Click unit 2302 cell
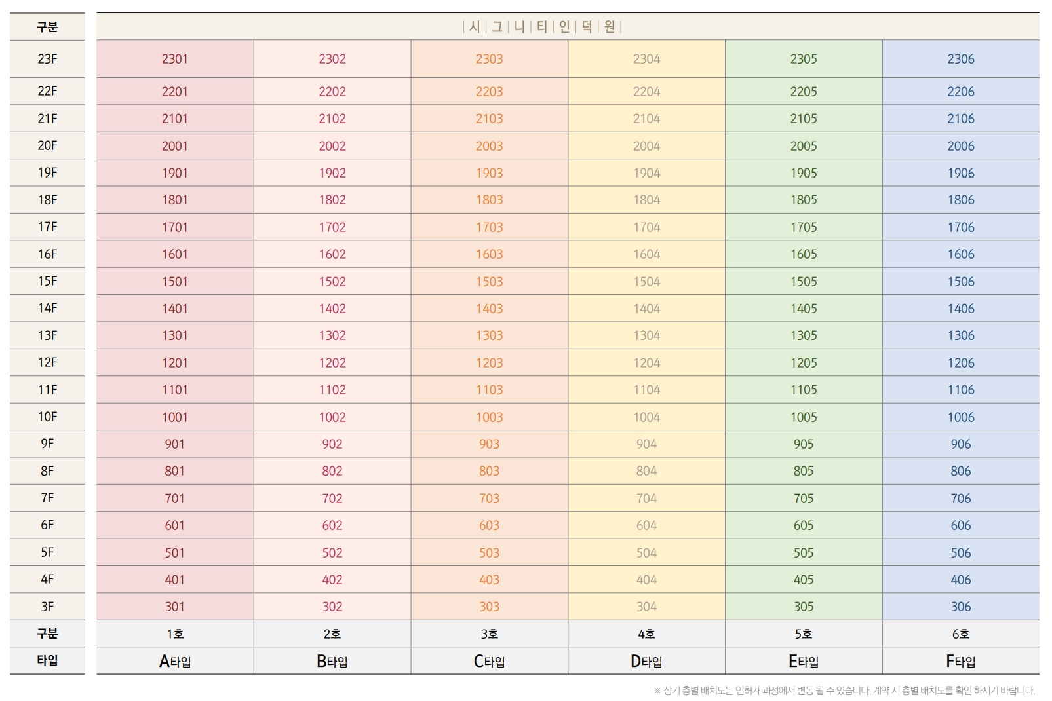Screen dimensions: 1052x701 [x=332, y=59]
